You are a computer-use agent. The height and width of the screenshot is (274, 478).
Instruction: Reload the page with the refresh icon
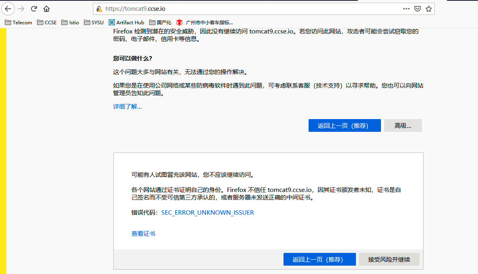34,9
